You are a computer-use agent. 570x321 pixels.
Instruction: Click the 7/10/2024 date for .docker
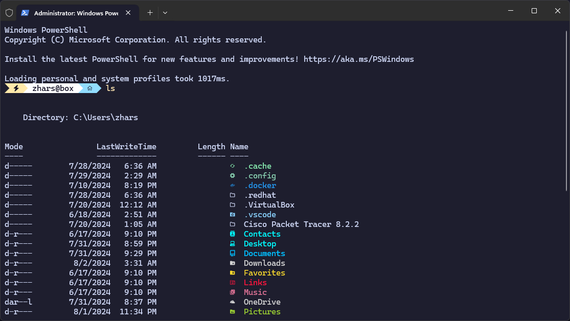tap(90, 186)
